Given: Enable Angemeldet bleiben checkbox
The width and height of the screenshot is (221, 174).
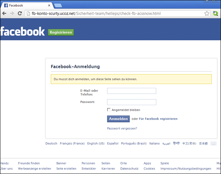Looking at the screenshot, I should tap(109, 110).
